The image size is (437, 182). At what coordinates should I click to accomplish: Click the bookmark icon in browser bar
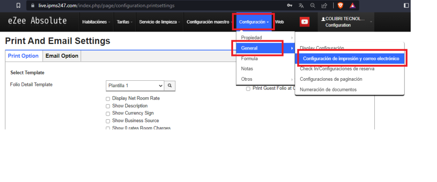pyautogui.click(x=18, y=5)
